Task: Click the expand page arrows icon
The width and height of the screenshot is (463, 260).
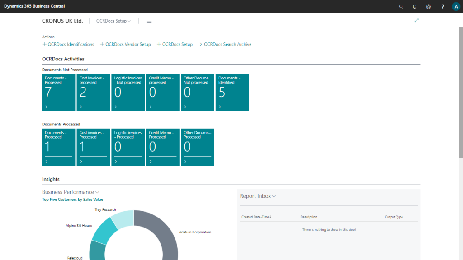Action: point(416,20)
